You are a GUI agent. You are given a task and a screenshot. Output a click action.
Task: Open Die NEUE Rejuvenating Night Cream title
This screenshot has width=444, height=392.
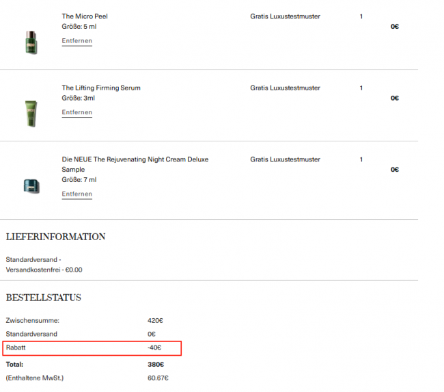pos(135,164)
